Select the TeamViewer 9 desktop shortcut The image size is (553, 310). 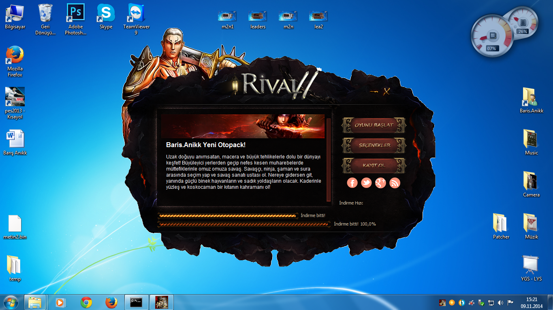(x=137, y=19)
